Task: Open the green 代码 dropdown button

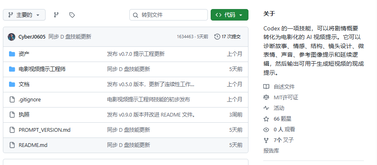Action: coord(230,15)
